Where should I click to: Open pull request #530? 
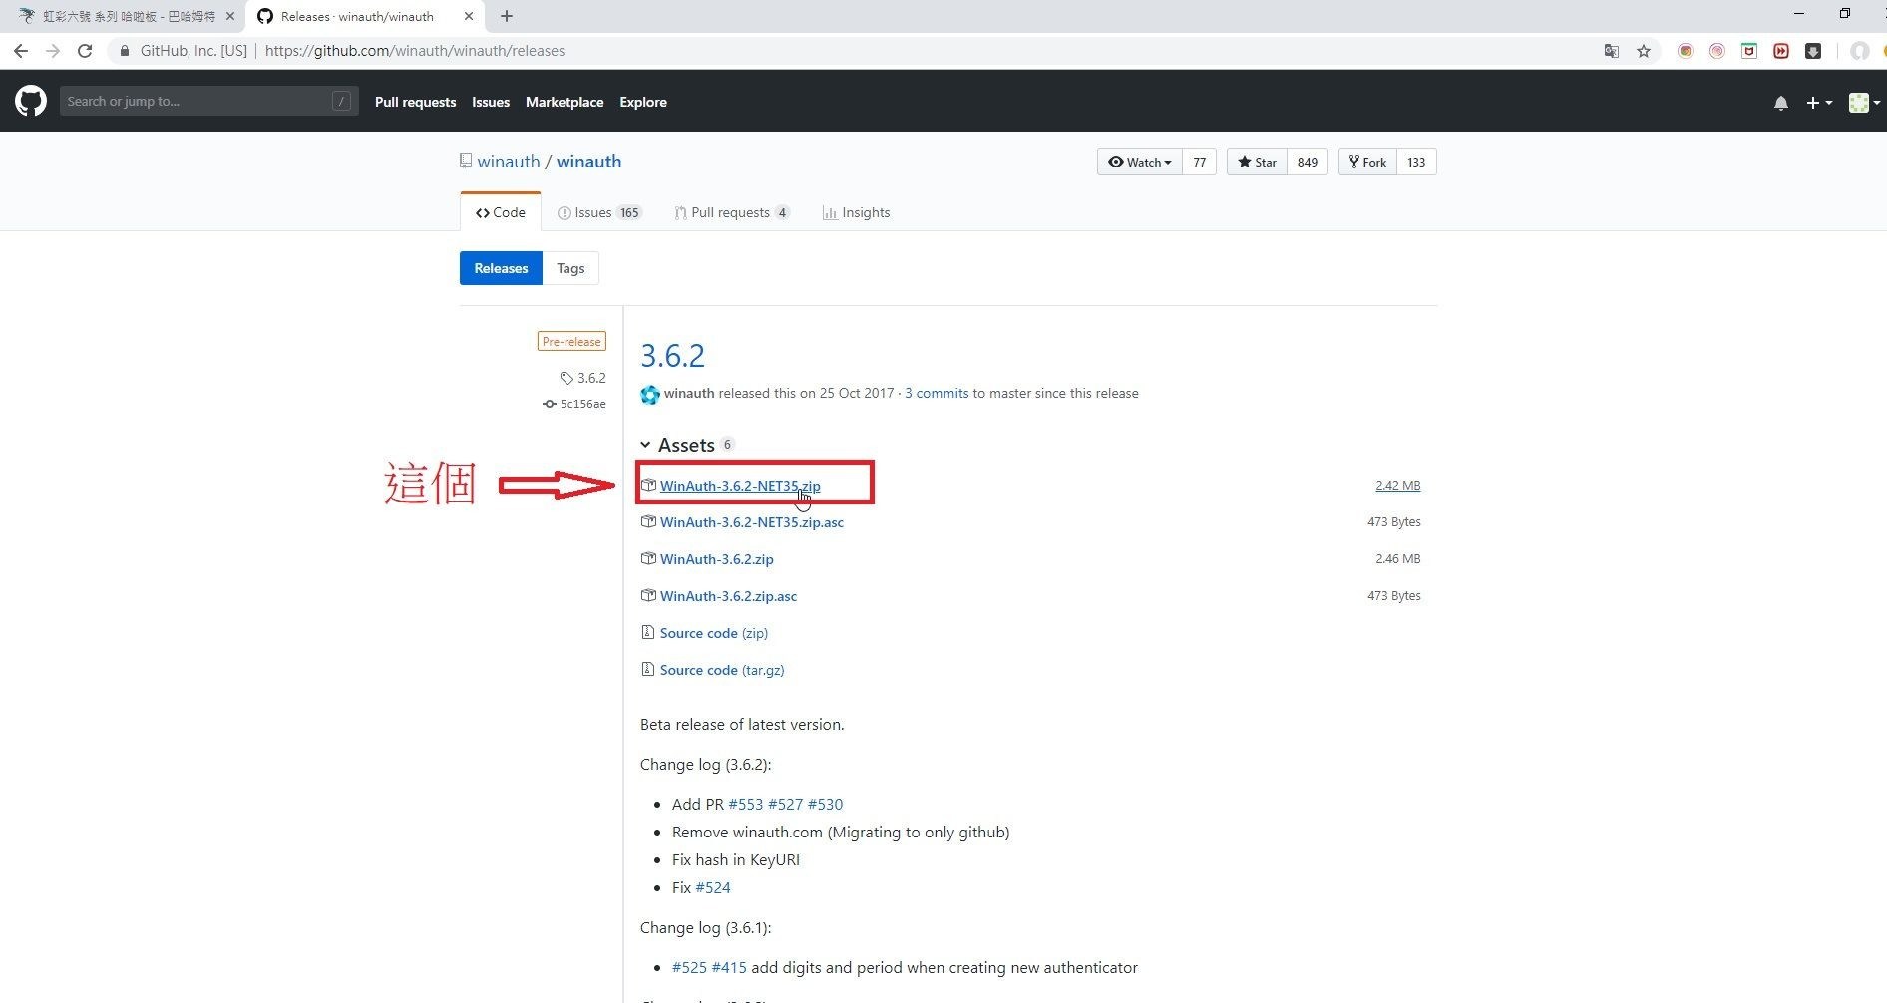[x=825, y=804]
